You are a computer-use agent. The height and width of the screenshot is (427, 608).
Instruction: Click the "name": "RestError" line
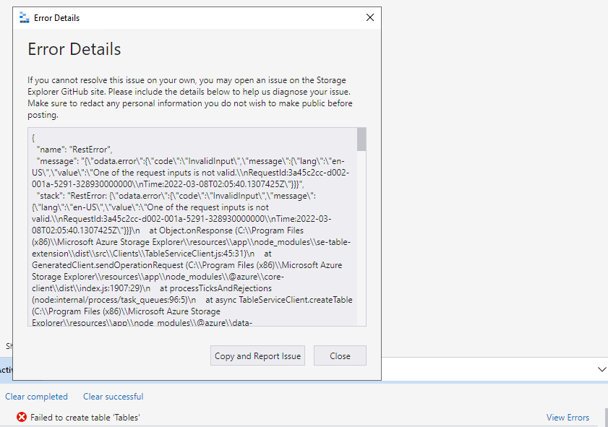pos(74,150)
